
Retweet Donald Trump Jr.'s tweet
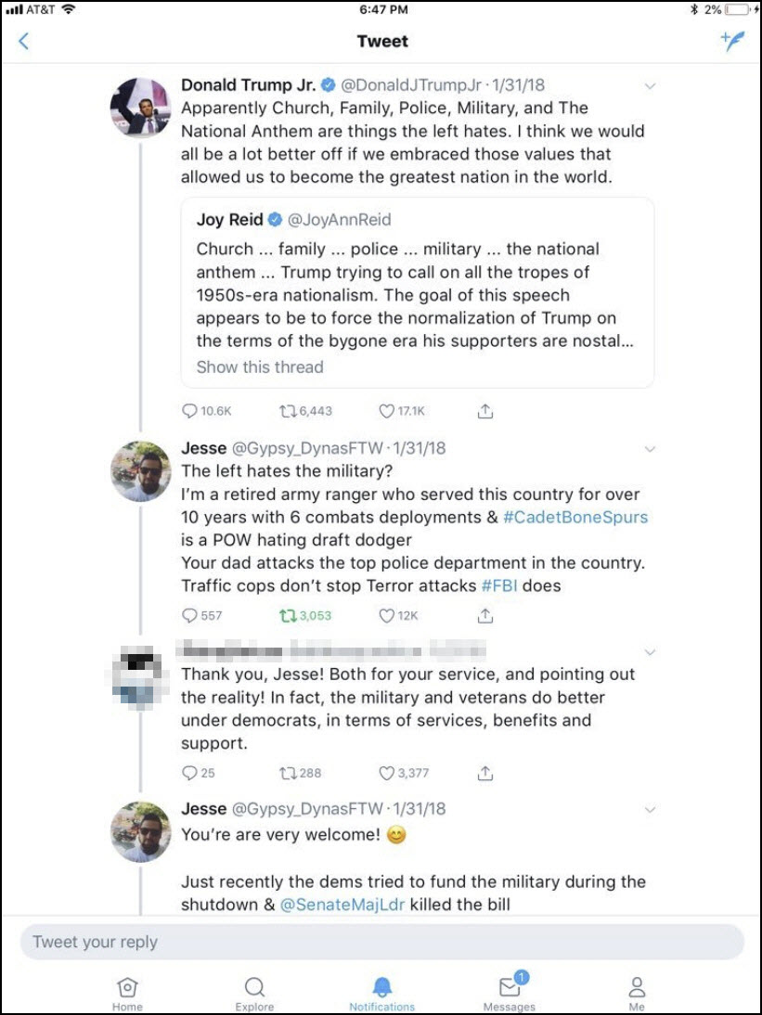287,411
